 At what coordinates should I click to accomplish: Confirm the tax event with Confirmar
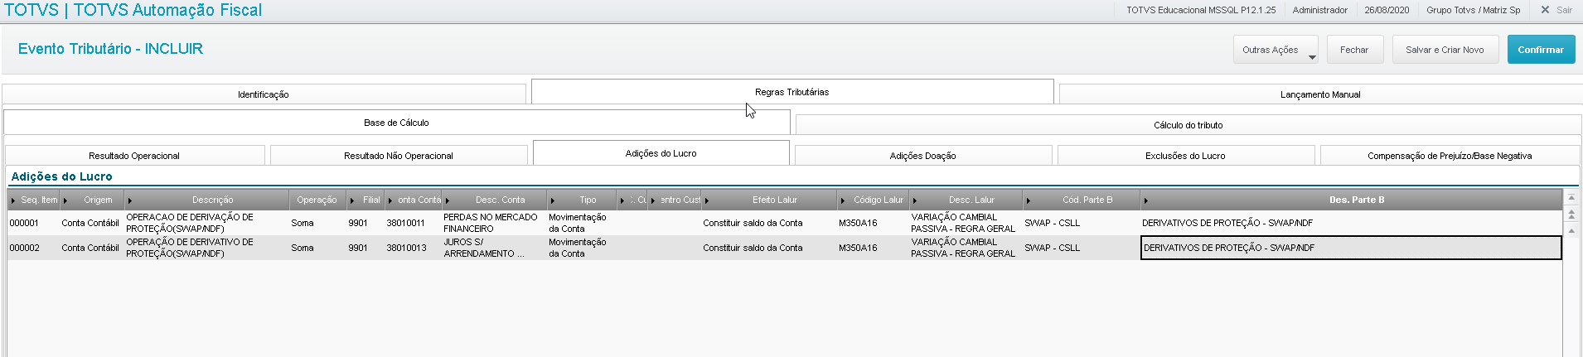[1541, 50]
